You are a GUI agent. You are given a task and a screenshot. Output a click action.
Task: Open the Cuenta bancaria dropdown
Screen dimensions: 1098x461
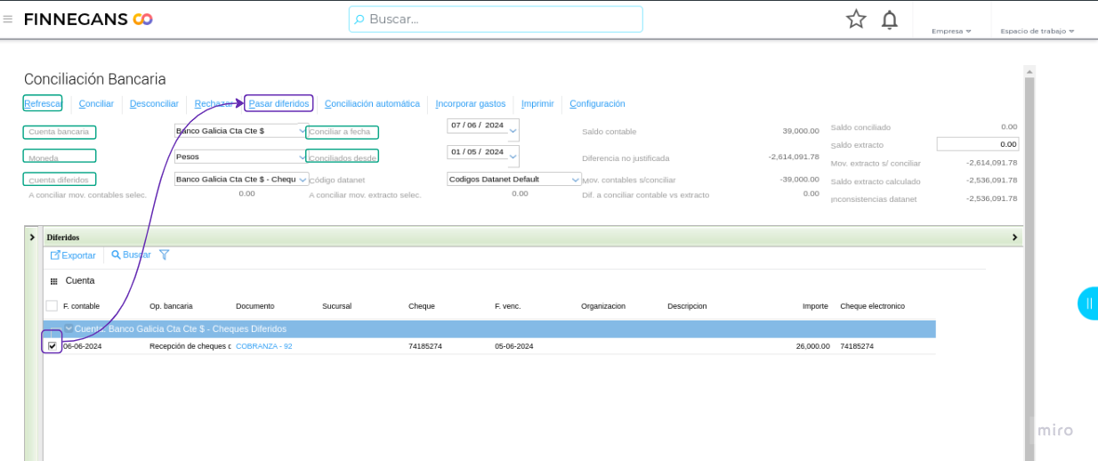click(x=303, y=131)
